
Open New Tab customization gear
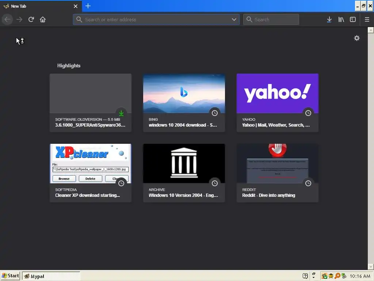pos(357,38)
